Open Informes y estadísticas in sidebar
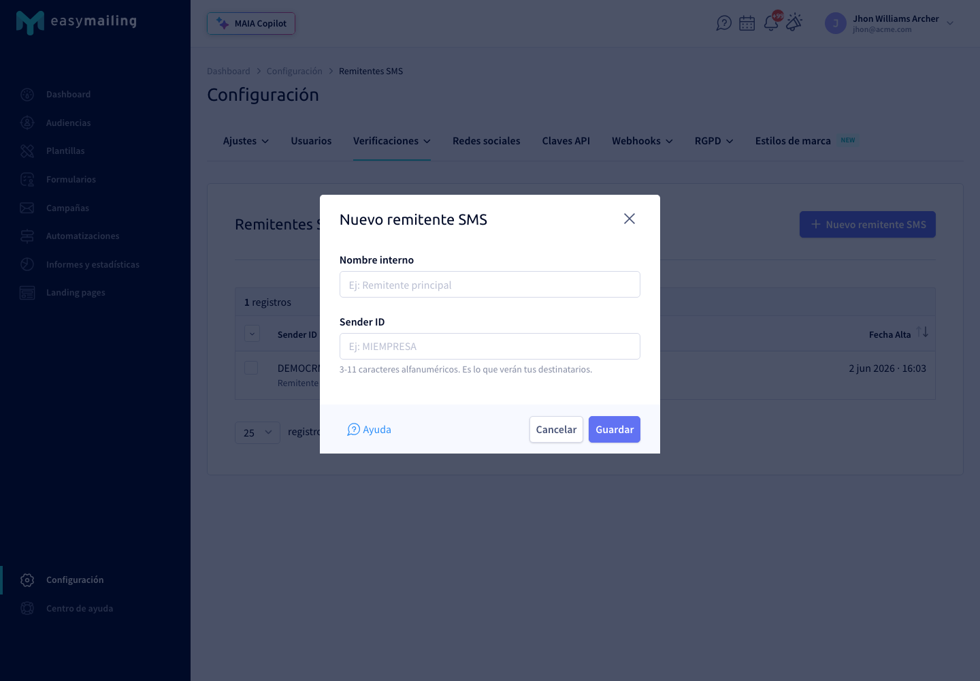980x681 pixels. 93,265
